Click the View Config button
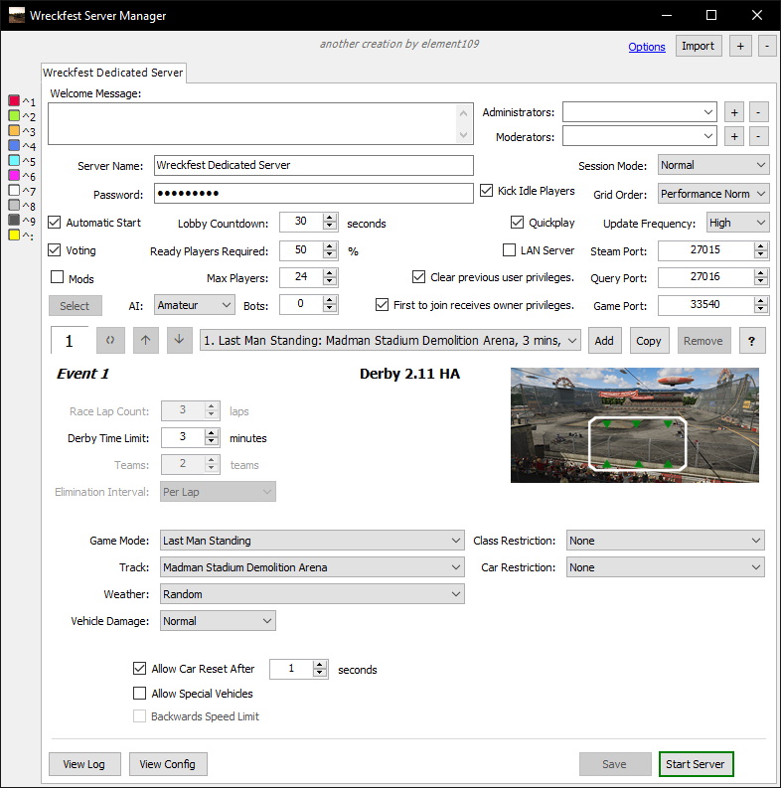Viewport: 781px width, 788px height. 167,764
